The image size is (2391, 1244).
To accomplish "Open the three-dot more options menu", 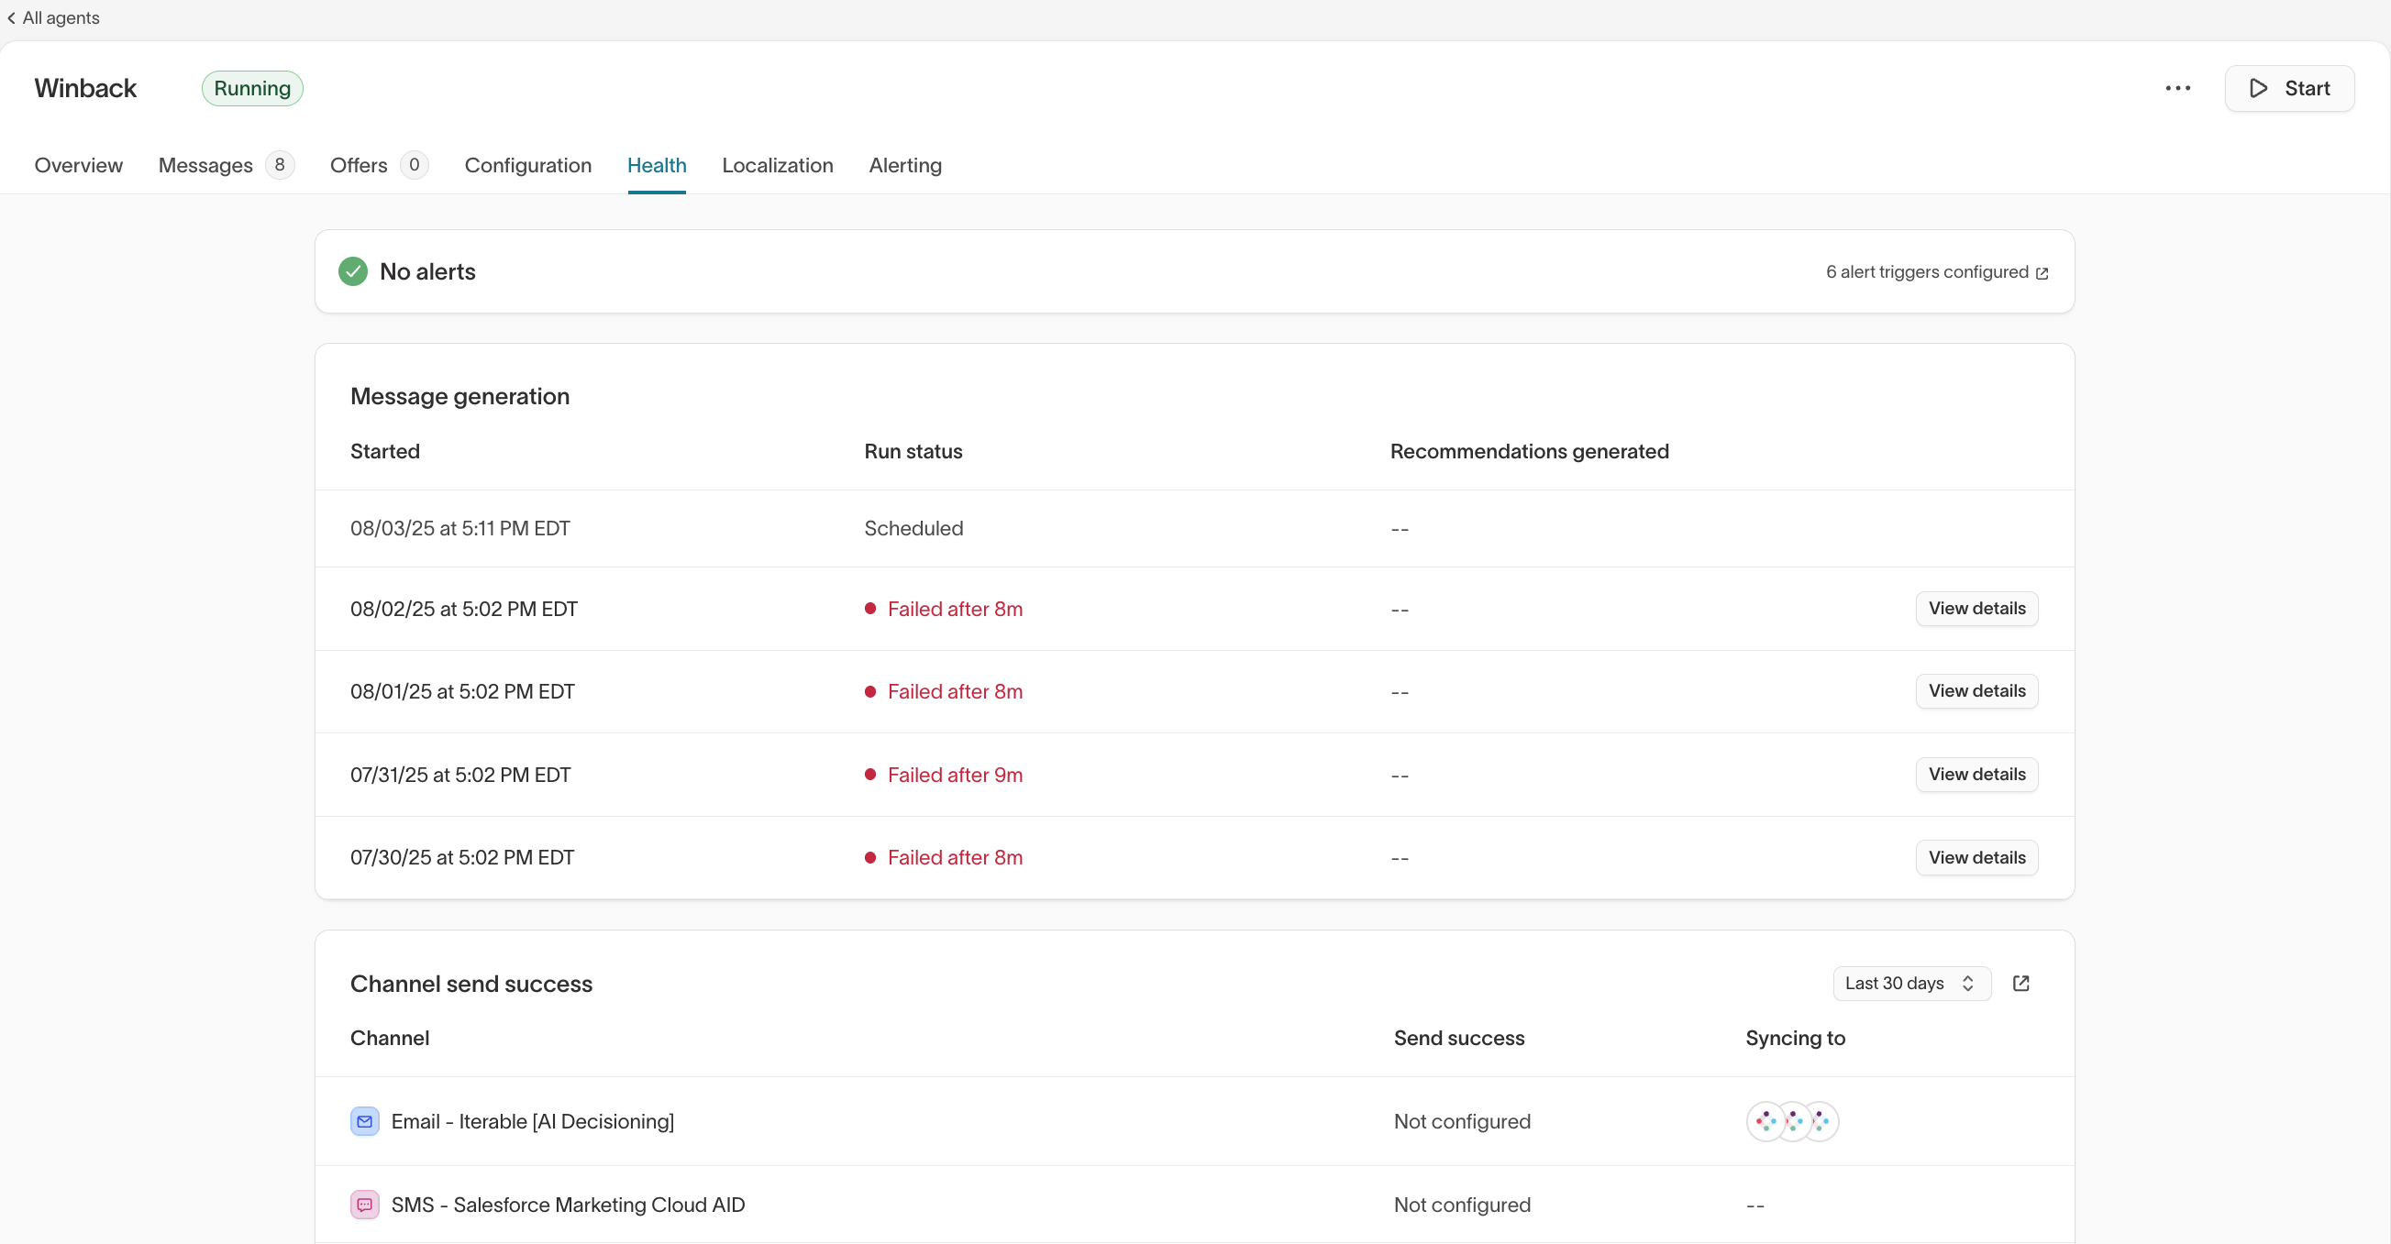I will click(x=2177, y=88).
